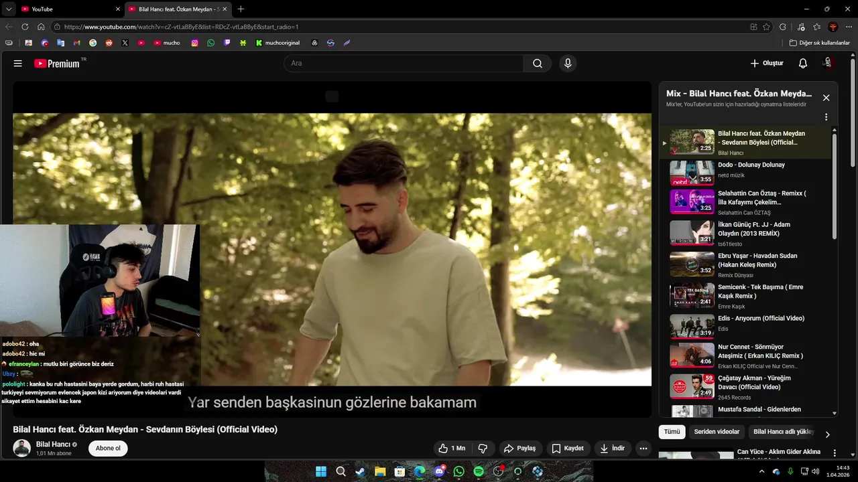The width and height of the screenshot is (858, 482).
Task: Play Edis - Arıyorum from the mix
Action: pyautogui.click(x=745, y=327)
